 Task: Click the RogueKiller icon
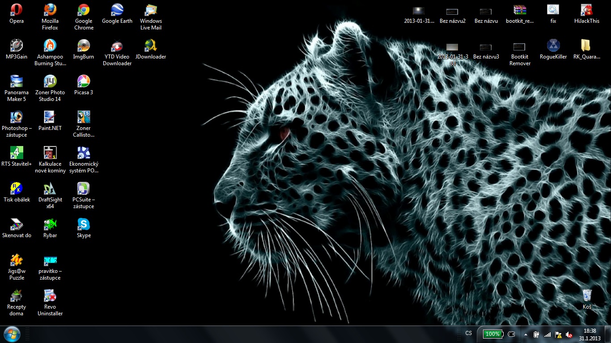pos(553,46)
